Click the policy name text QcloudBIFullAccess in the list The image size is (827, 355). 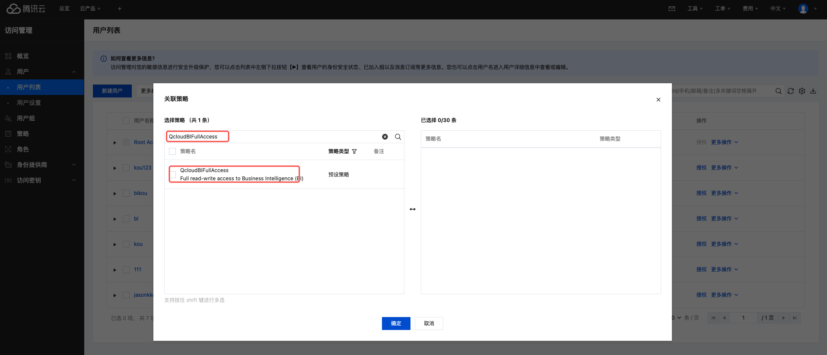pyautogui.click(x=204, y=170)
